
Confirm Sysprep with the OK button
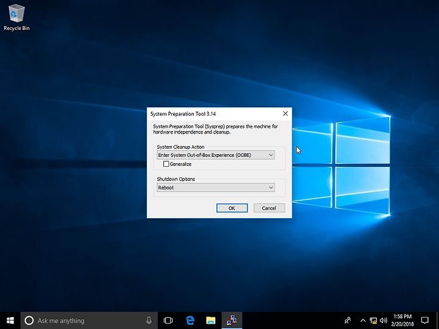232,208
